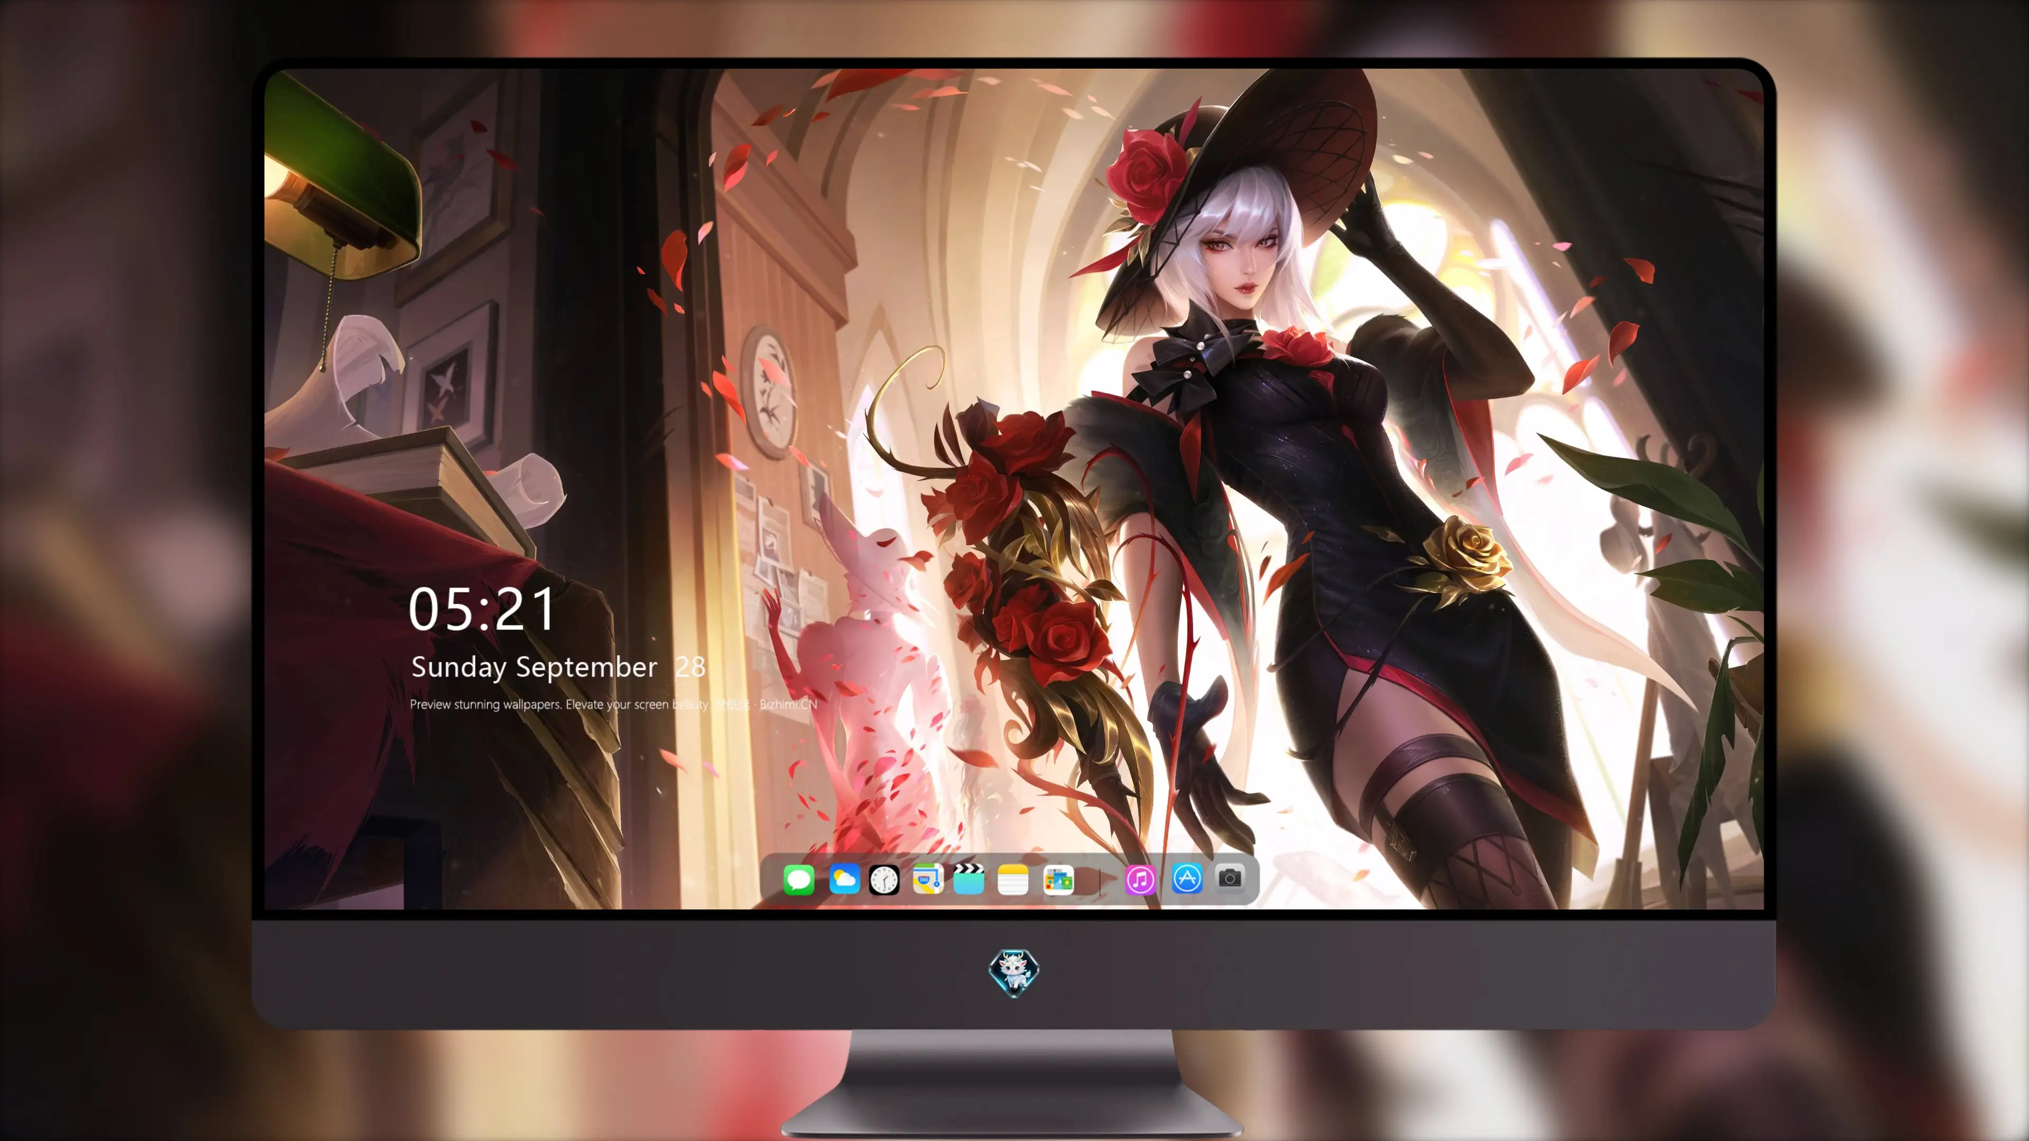The width and height of the screenshot is (2029, 1141).
Task: Click the dragon logo badge below the screen
Action: pos(1014,973)
